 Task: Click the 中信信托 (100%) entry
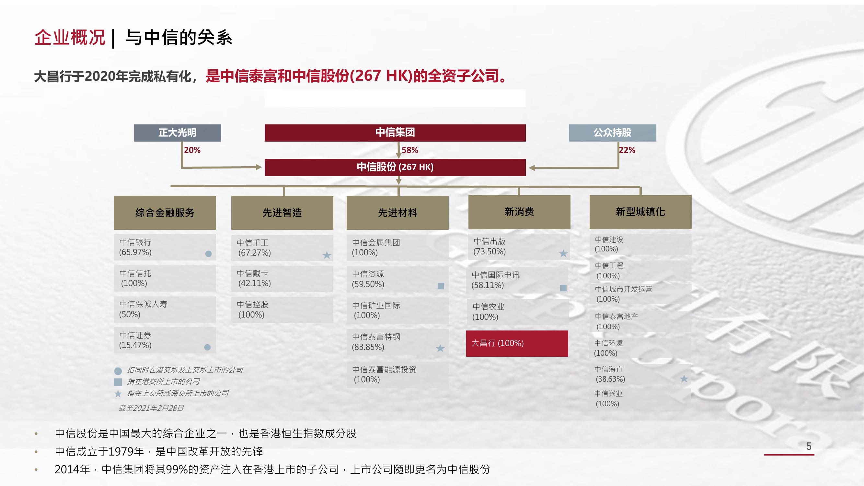(165, 278)
